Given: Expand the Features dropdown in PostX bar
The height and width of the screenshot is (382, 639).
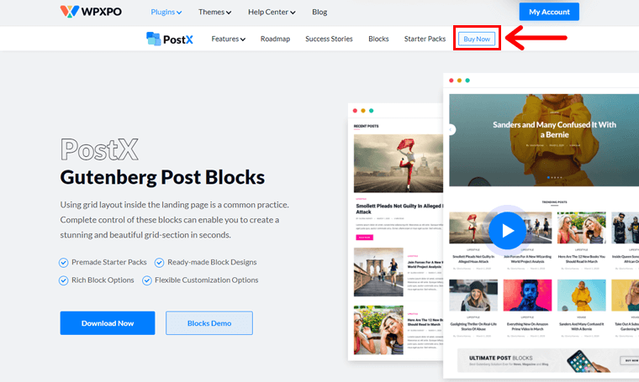Looking at the screenshot, I should [228, 39].
